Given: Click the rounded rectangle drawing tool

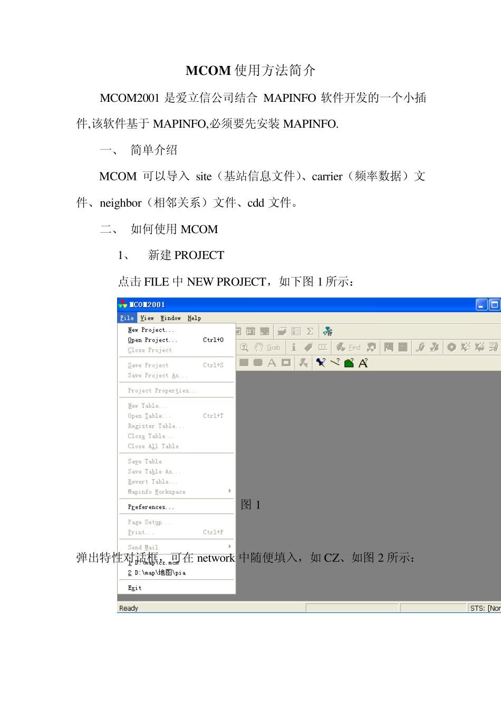Looking at the screenshot, I should coord(258,362).
